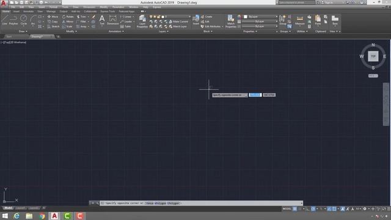391x220 pixels.
Task: Click Edit block button
Action: [x=205, y=22]
